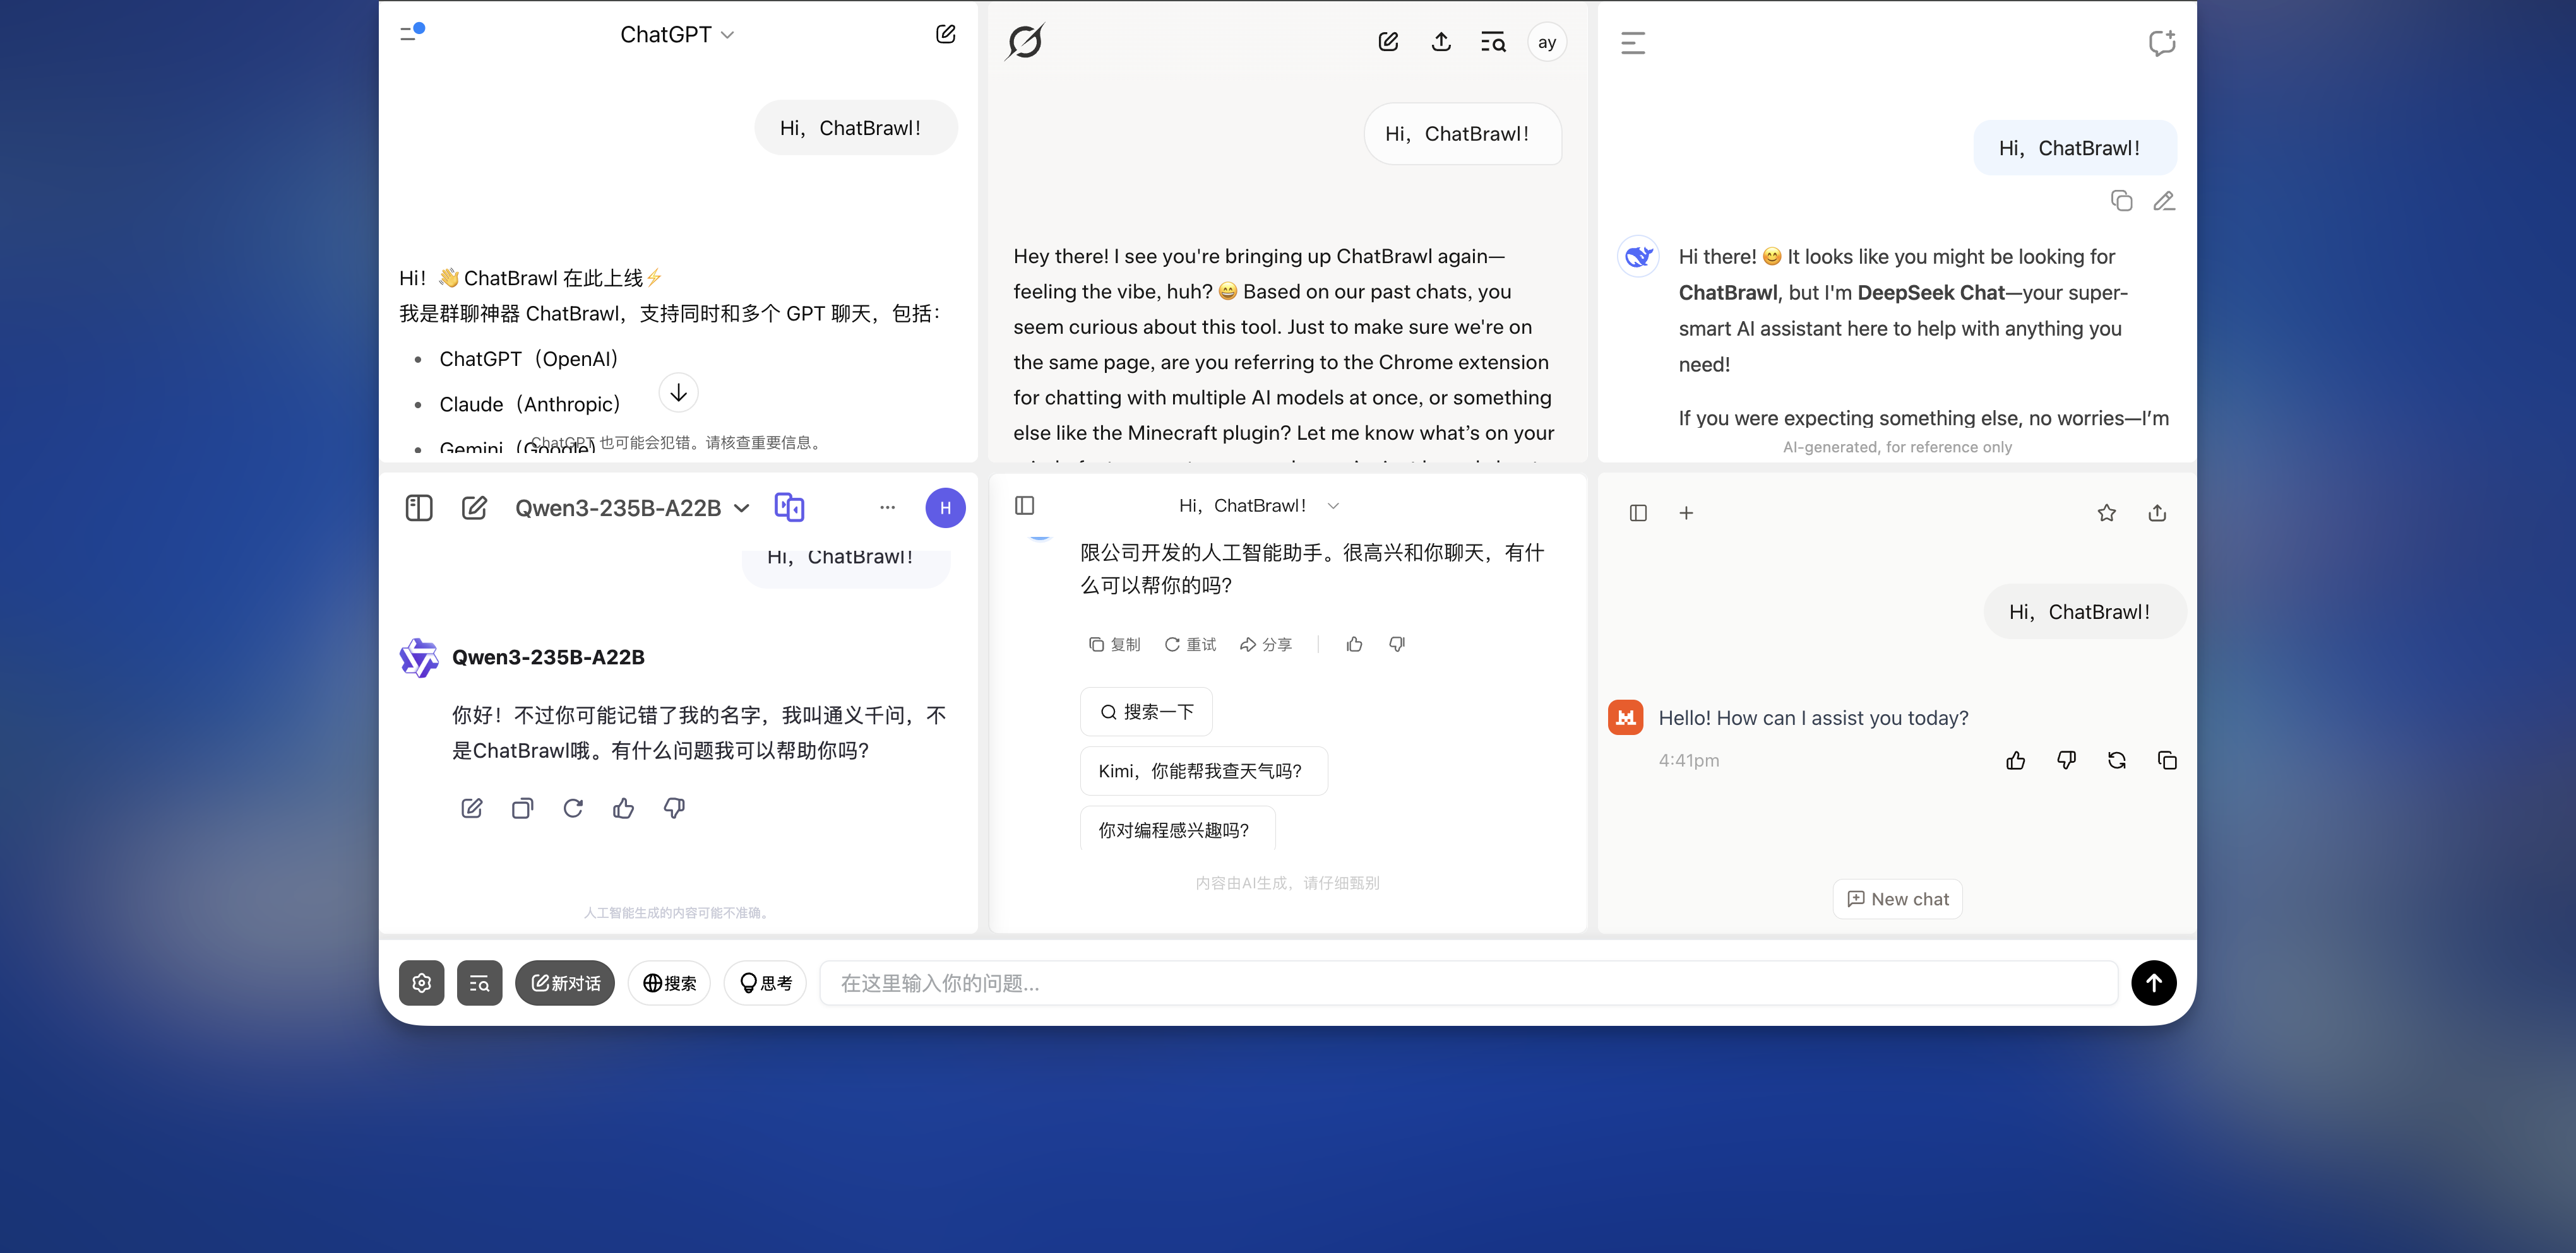Start new chat in ChatGPT panel

tap(945, 34)
